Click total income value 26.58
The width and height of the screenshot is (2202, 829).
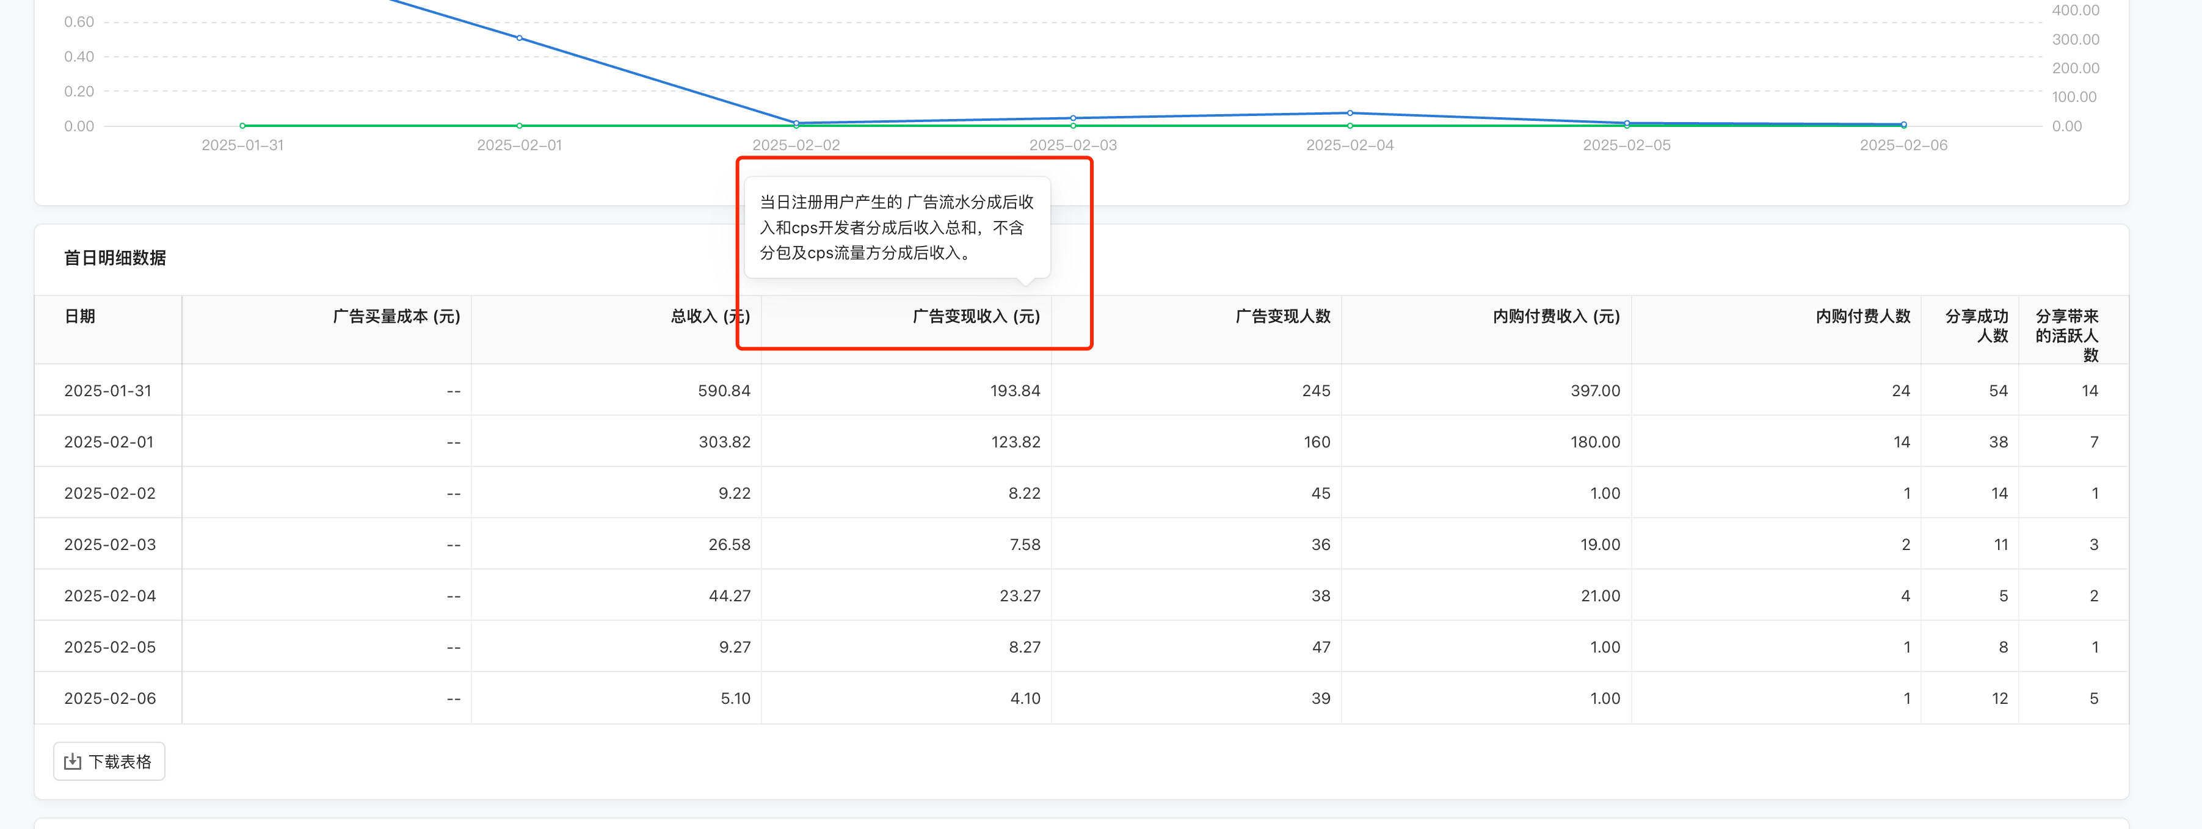(x=729, y=545)
